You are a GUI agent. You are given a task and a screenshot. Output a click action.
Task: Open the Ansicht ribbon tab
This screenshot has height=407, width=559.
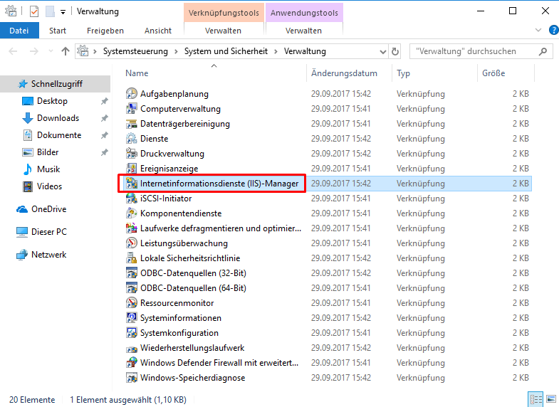coord(158,31)
